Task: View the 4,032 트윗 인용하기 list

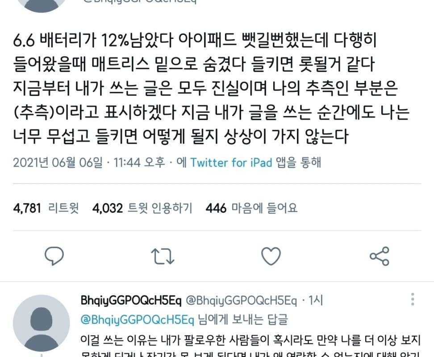Action: coord(142,208)
